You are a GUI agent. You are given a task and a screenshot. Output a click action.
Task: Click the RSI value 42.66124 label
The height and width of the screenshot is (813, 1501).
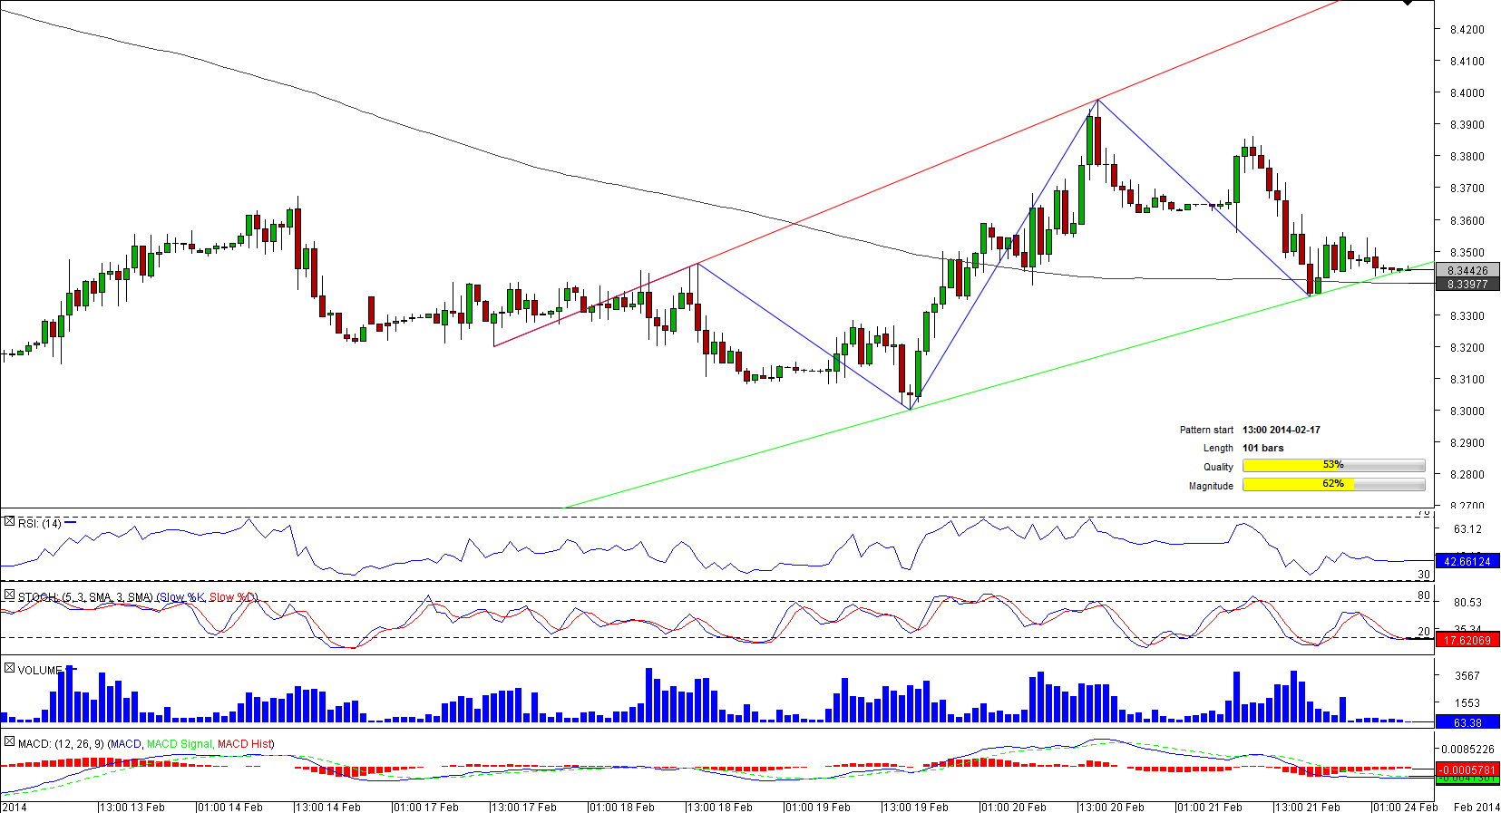(x=1467, y=562)
